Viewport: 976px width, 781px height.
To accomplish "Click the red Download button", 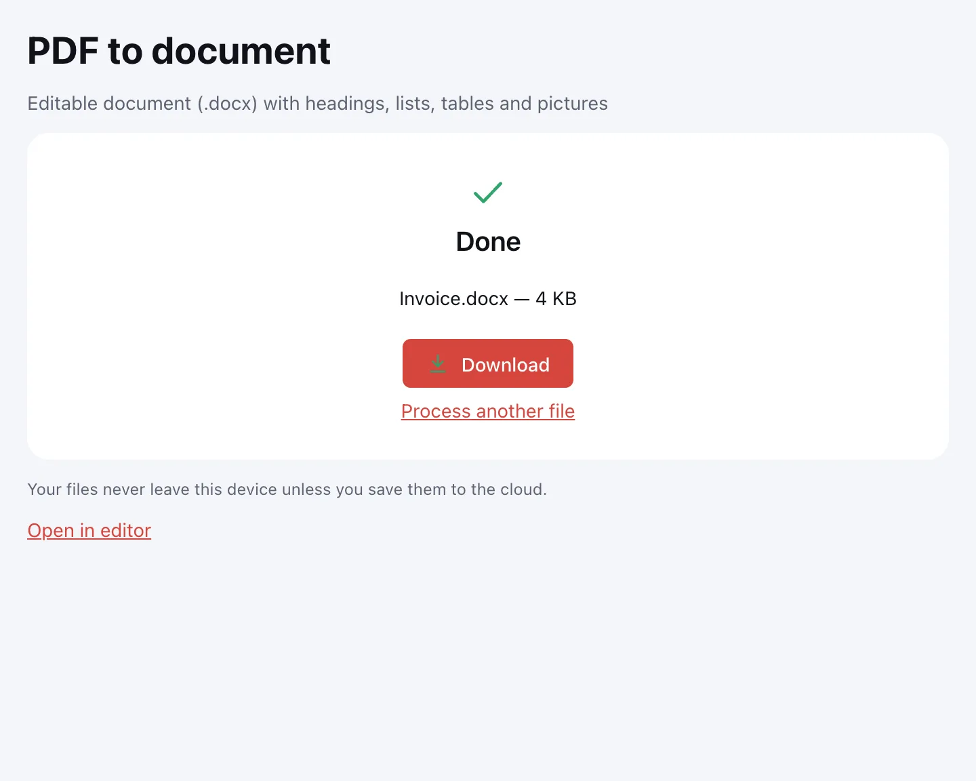I will pos(488,363).
